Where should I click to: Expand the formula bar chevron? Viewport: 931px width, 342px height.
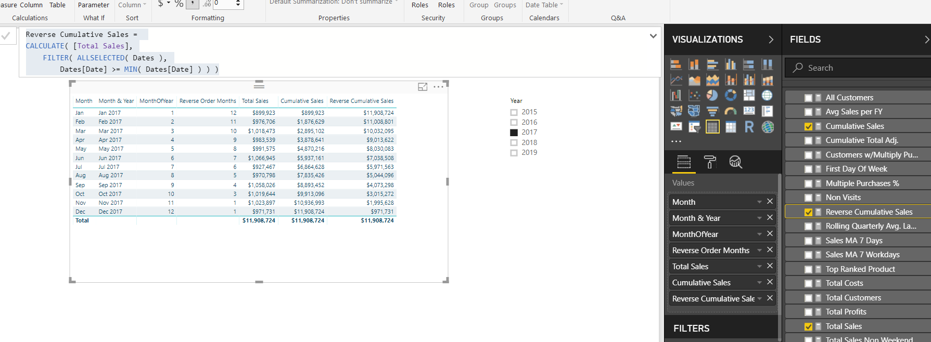[x=653, y=36]
